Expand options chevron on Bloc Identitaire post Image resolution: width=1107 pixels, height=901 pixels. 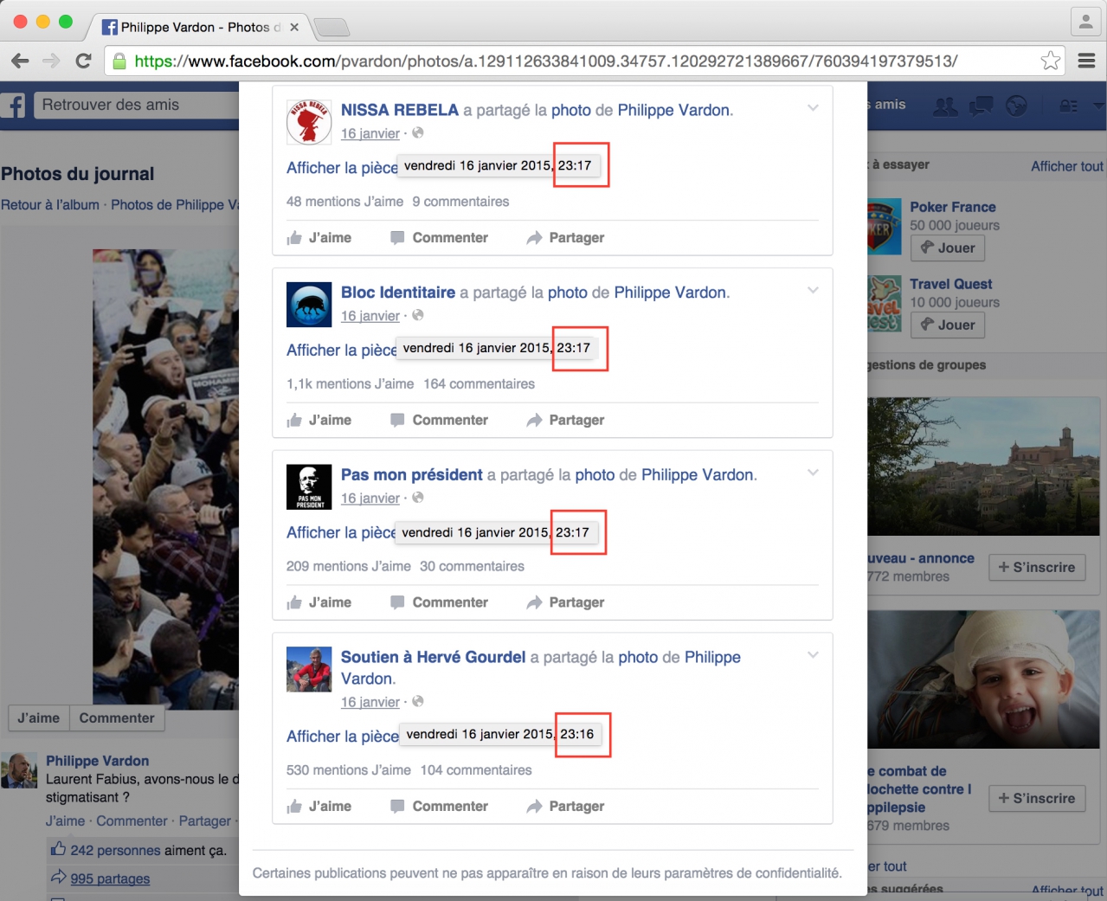coord(813,291)
